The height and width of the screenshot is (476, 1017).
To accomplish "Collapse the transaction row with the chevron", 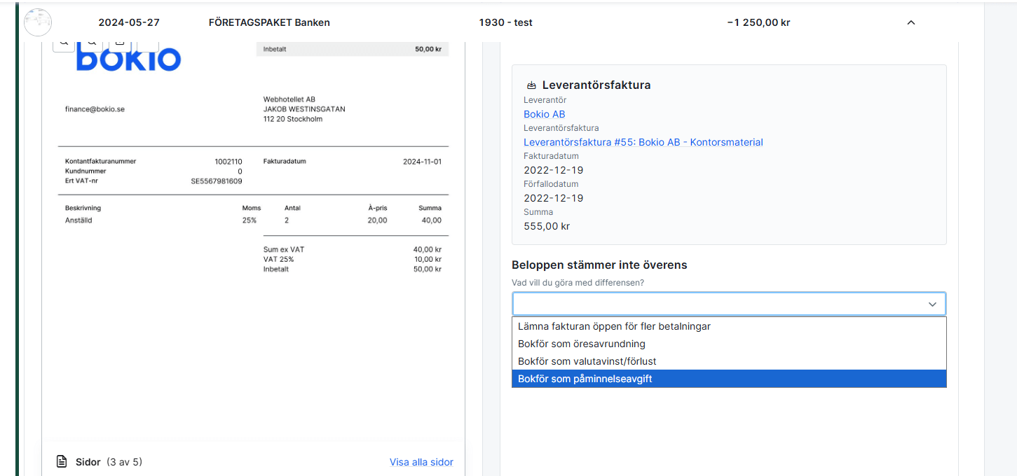I will [x=911, y=22].
